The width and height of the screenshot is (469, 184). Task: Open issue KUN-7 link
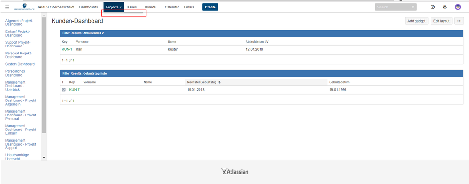(x=75, y=90)
